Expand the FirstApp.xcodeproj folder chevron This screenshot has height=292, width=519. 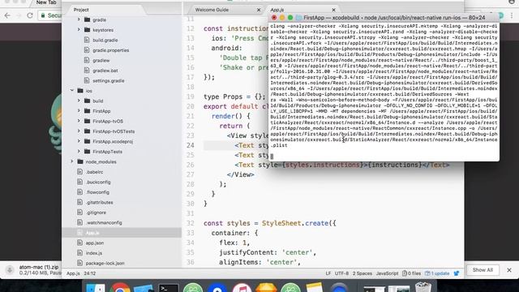click(79, 141)
